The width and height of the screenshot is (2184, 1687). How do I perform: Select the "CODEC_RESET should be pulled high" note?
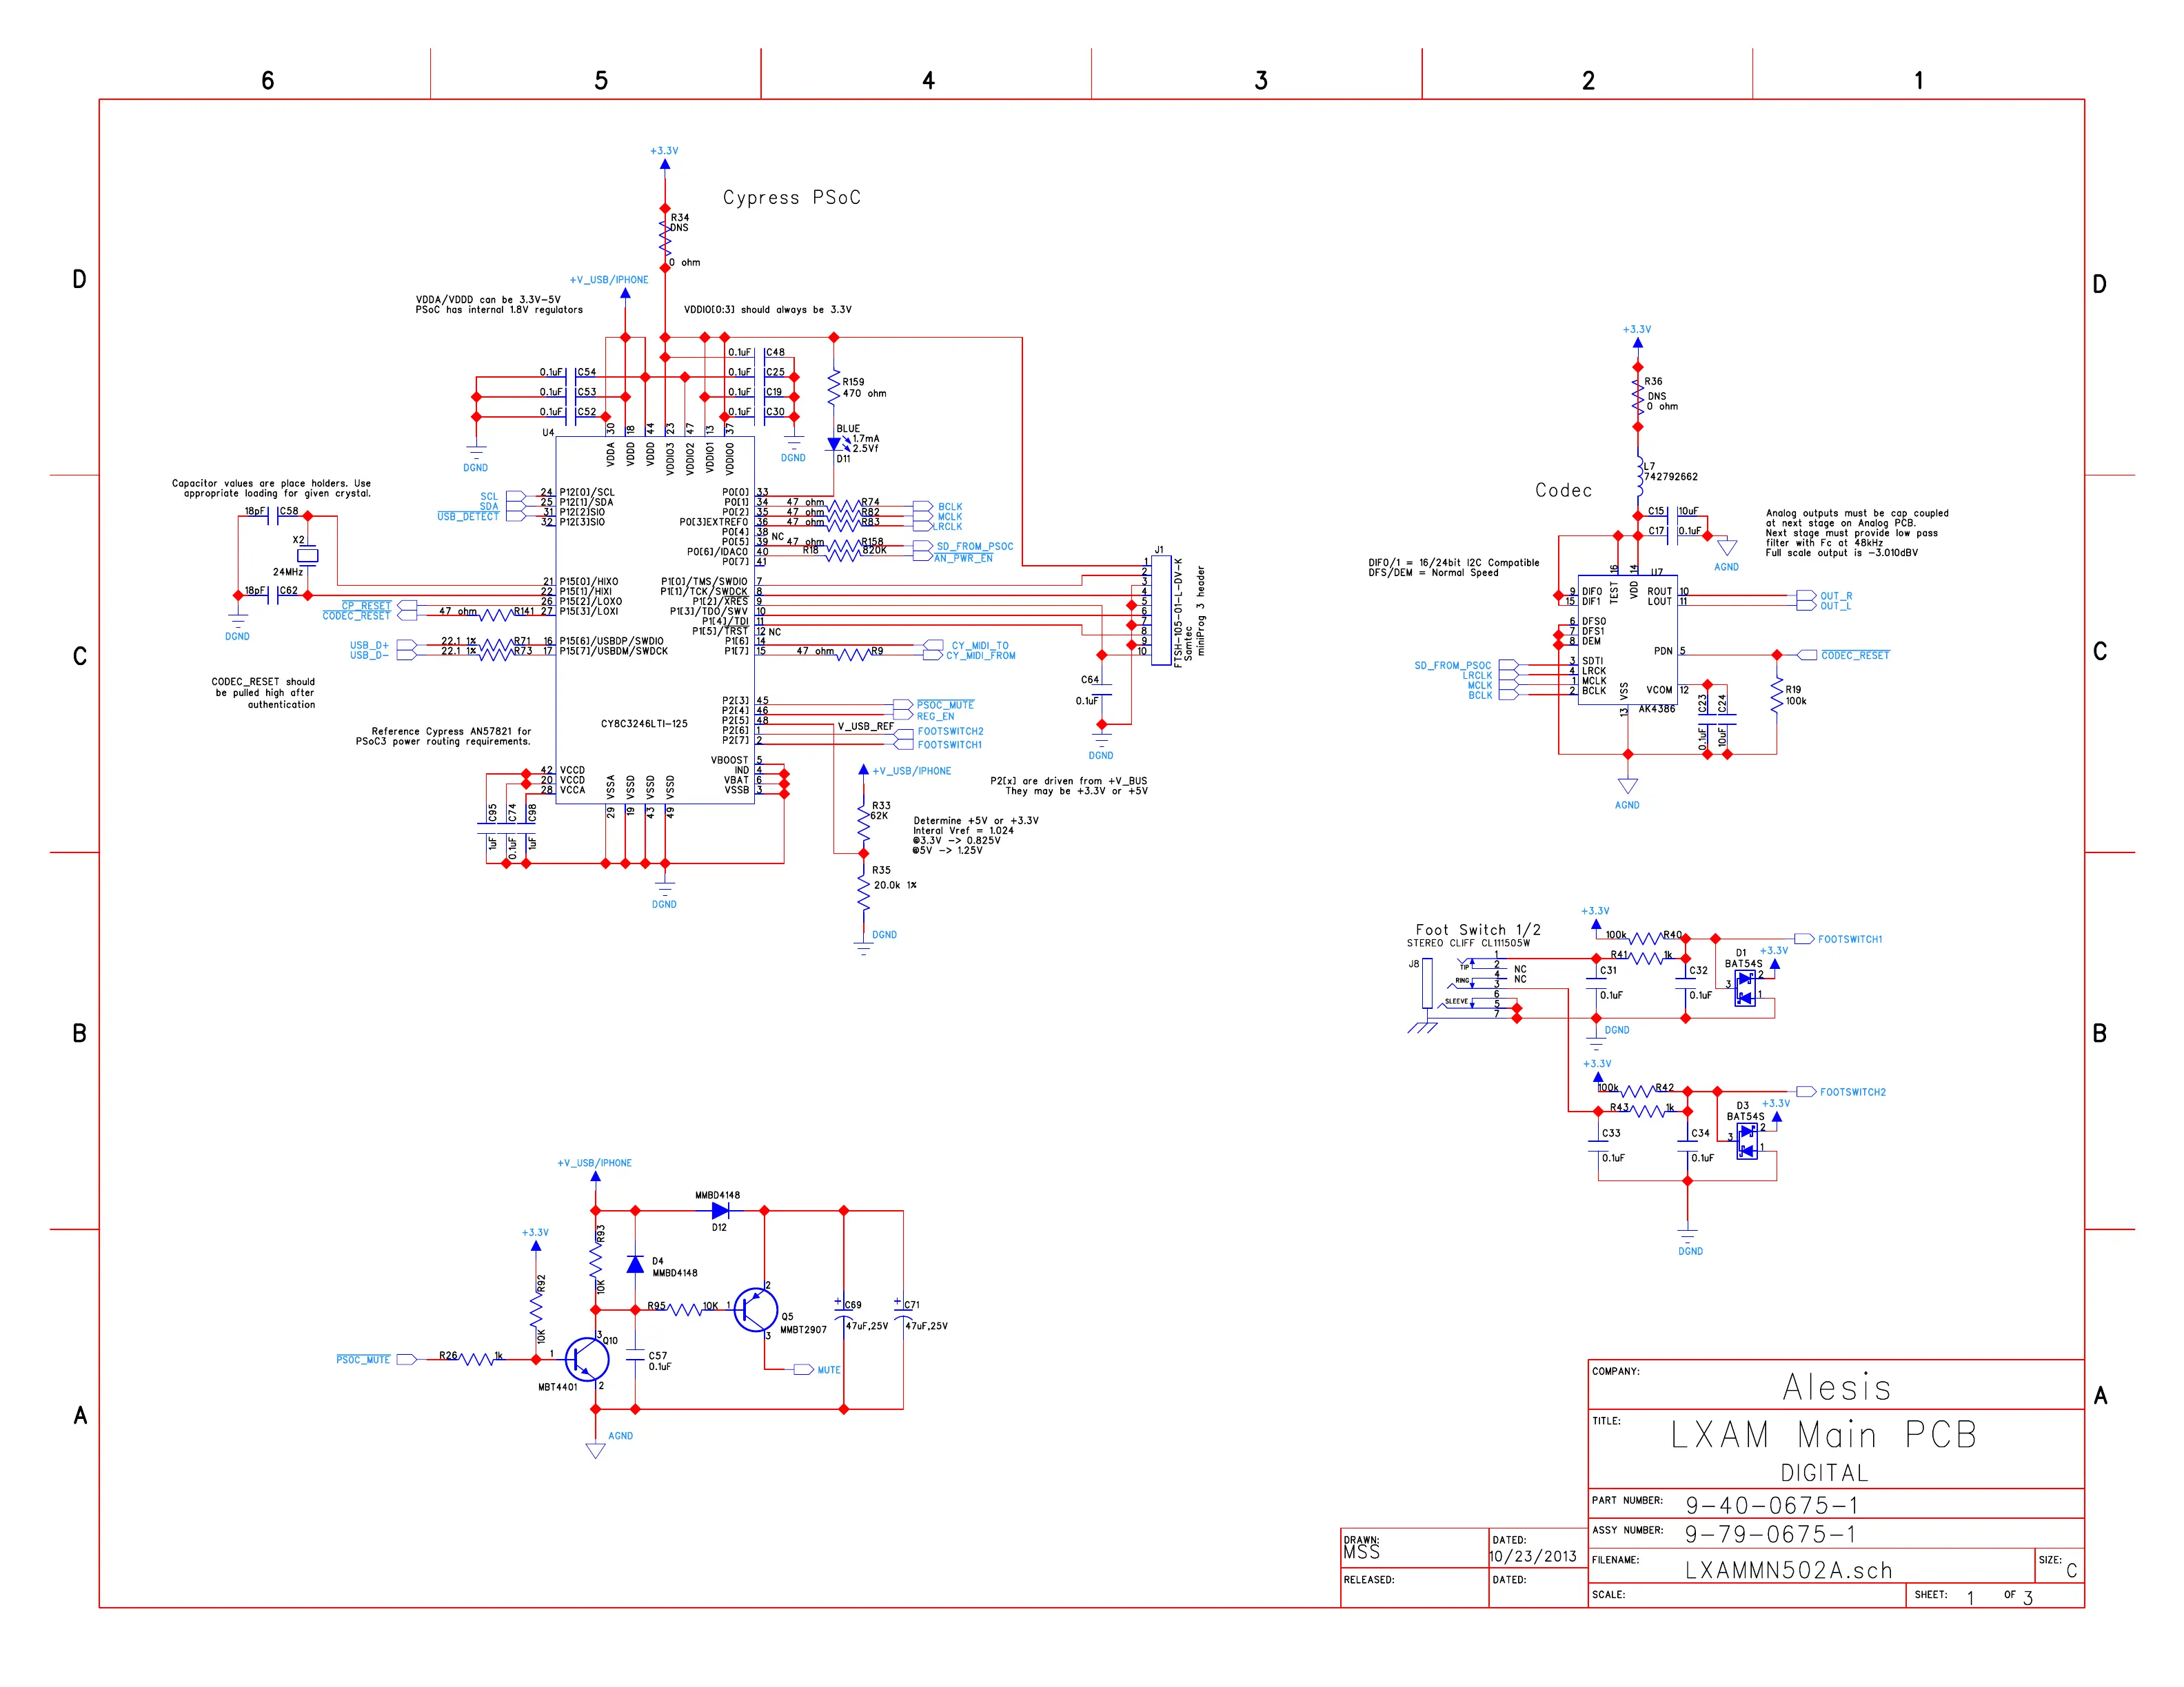click(x=264, y=693)
